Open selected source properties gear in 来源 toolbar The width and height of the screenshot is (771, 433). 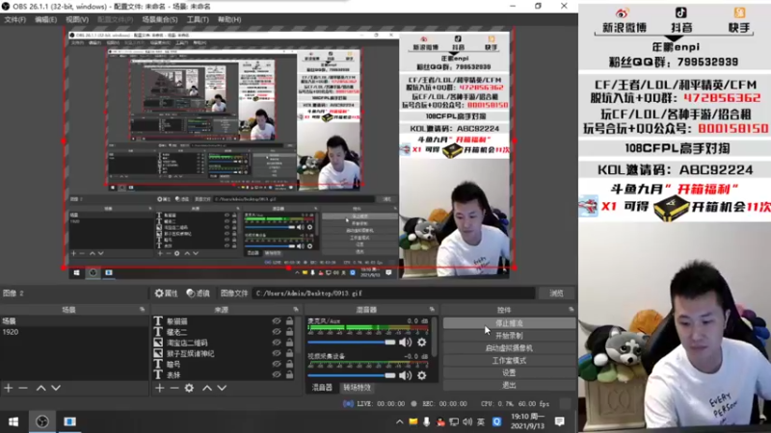(189, 388)
